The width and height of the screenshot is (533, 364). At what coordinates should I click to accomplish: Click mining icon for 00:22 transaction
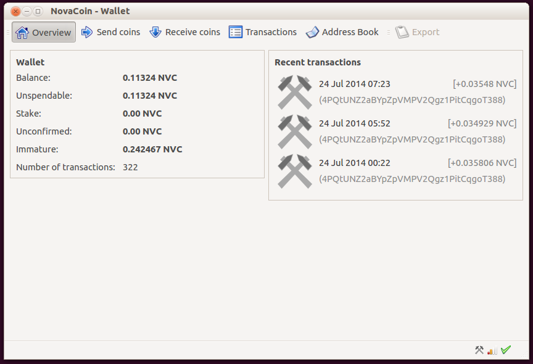(295, 171)
